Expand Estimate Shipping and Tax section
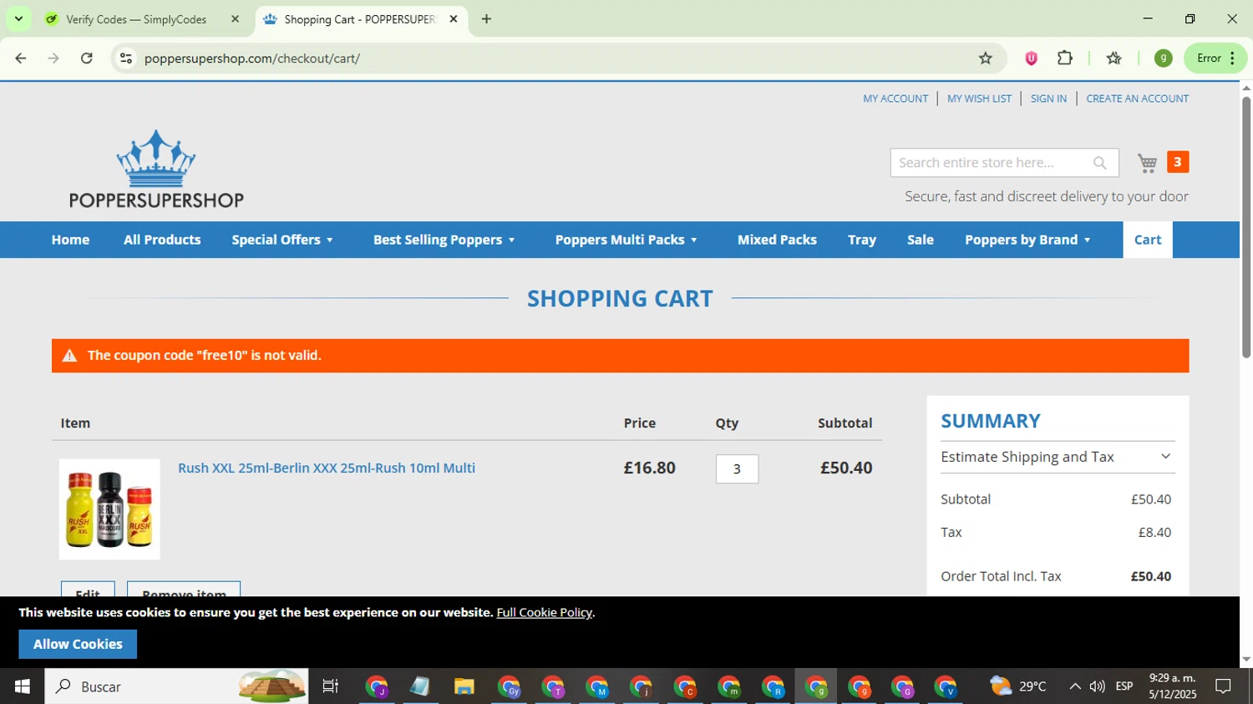The width and height of the screenshot is (1253, 704). tap(1058, 457)
